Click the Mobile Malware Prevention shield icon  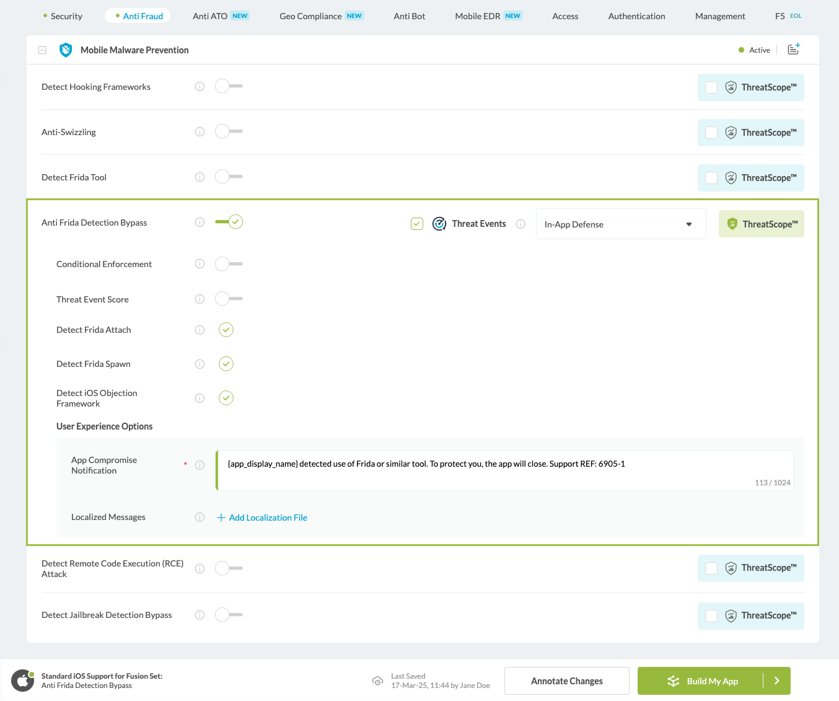click(66, 50)
